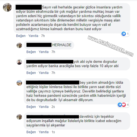Click Yanıtla under the 'pandemi sürecinde' reply

click(43, 107)
